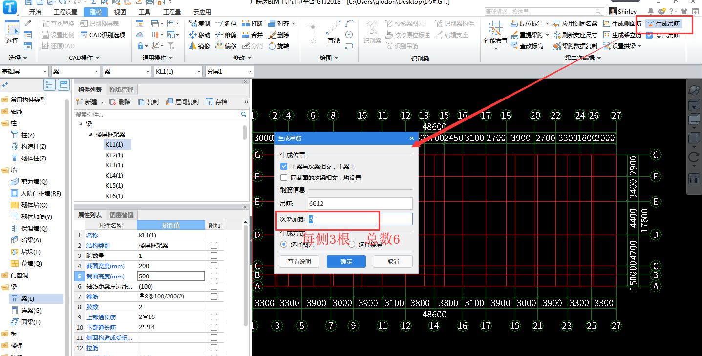Select the 选择图元 radio option
This screenshot has height=356, width=702.
(x=284, y=244)
